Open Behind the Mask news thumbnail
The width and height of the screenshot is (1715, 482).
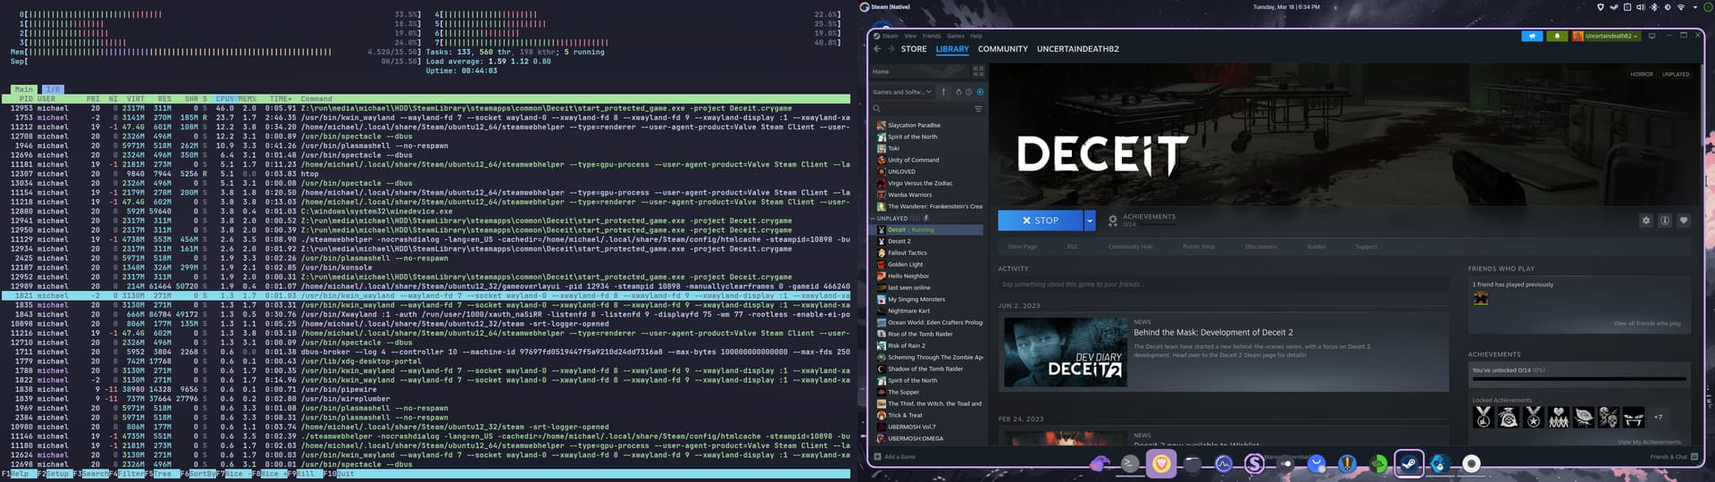tap(1065, 352)
